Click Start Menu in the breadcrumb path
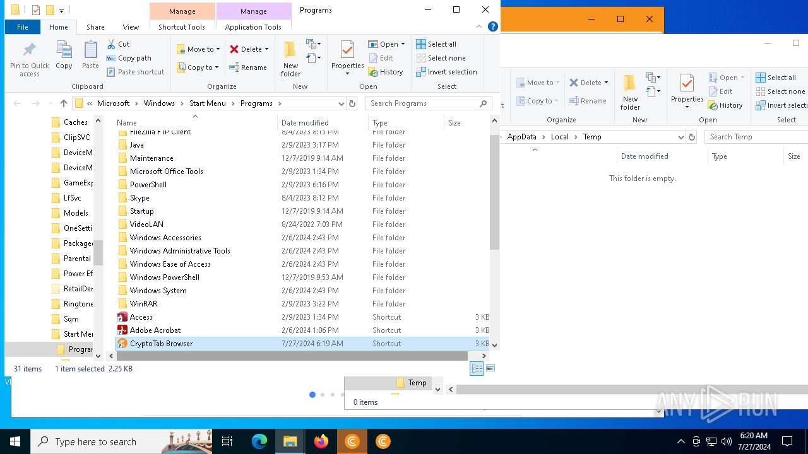 point(207,103)
